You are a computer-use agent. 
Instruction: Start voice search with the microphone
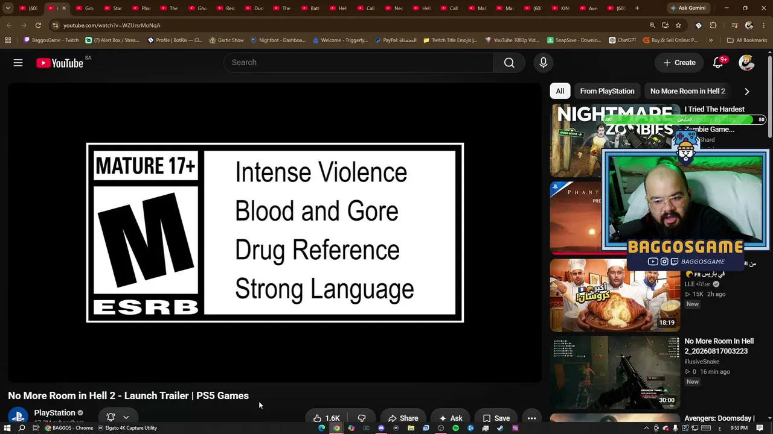pos(543,63)
